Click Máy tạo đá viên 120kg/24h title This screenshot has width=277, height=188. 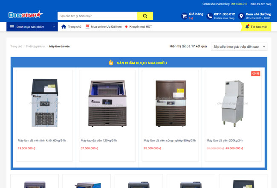click(99, 140)
